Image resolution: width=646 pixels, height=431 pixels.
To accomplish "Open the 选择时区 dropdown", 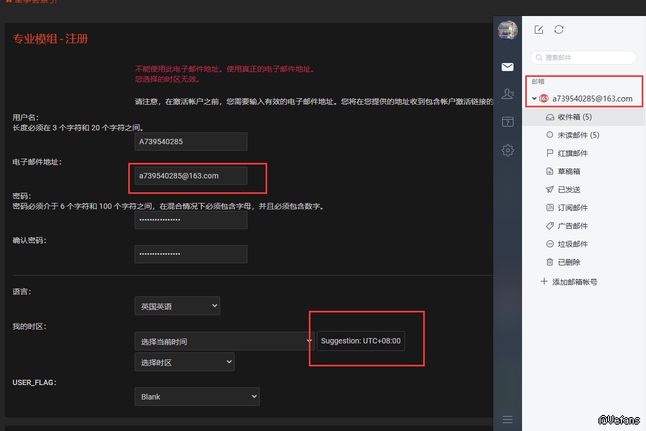I will 184,362.
